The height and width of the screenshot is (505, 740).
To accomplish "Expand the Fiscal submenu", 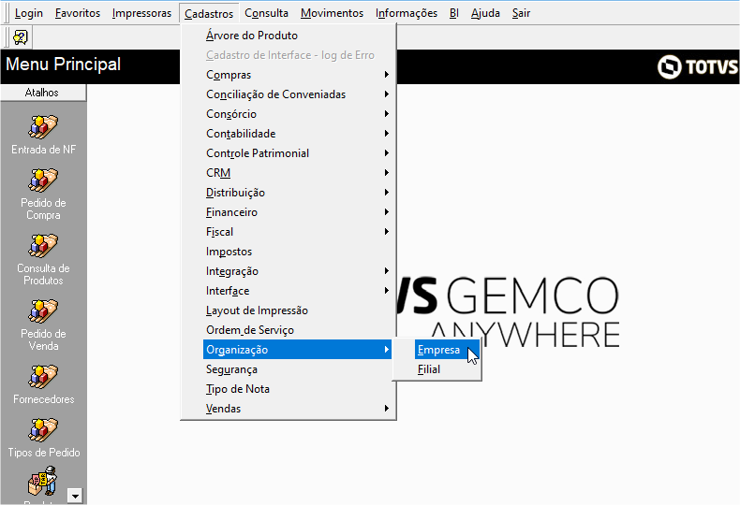I will click(x=298, y=232).
